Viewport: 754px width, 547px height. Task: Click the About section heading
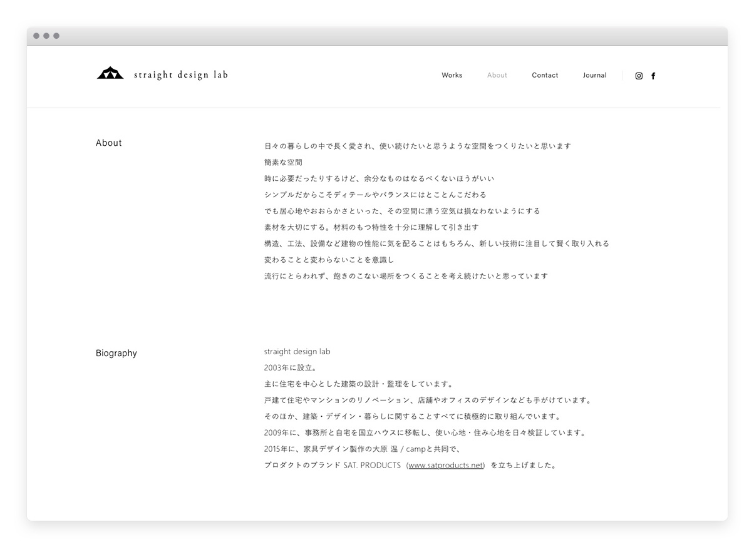point(108,143)
